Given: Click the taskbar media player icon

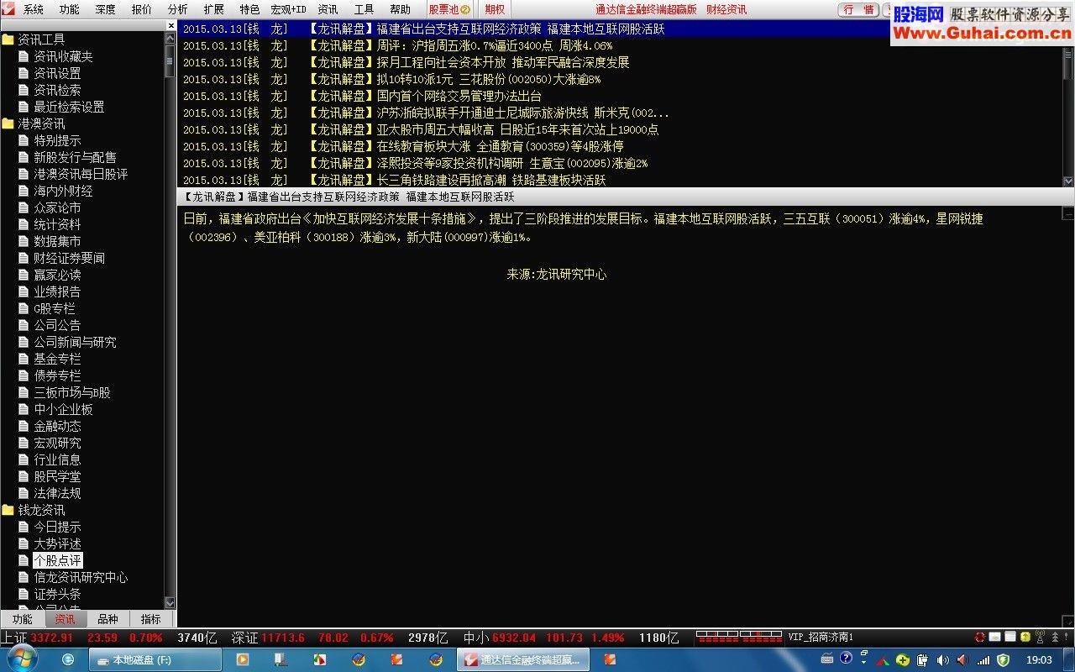Looking at the screenshot, I should tap(243, 659).
